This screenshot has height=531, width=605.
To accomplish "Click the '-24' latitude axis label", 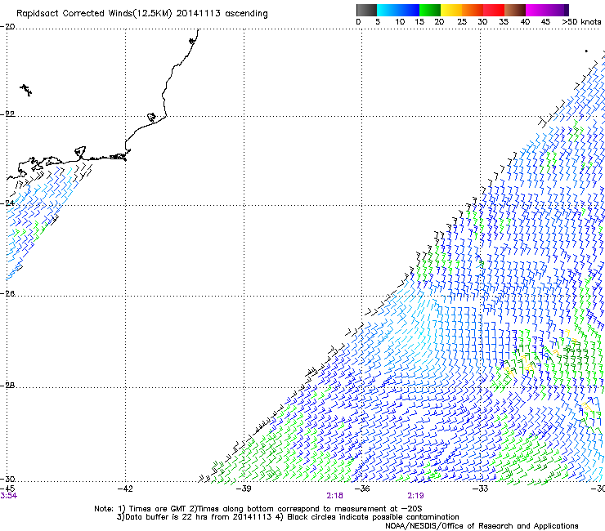I will (x=7, y=203).
